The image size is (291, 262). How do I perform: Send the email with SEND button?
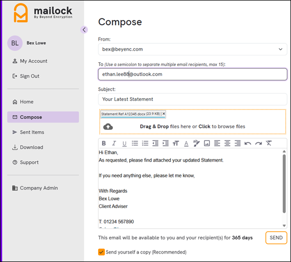click(x=276, y=238)
